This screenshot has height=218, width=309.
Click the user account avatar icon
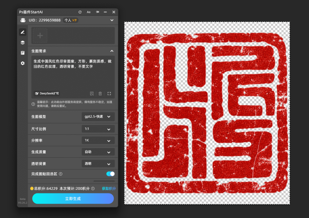pos(23,20)
